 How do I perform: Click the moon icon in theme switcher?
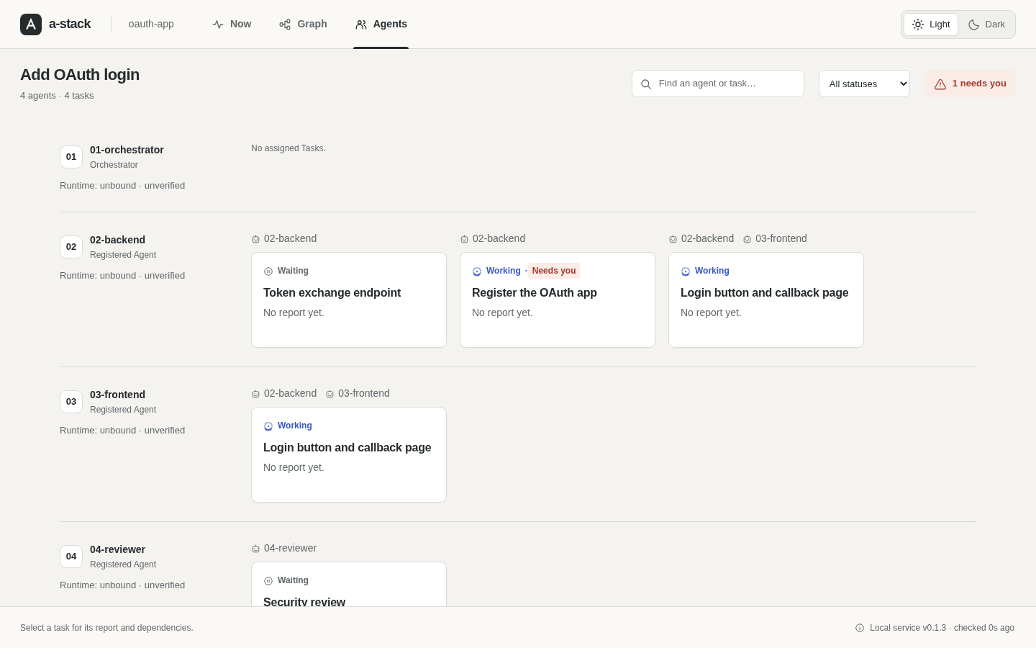point(974,24)
